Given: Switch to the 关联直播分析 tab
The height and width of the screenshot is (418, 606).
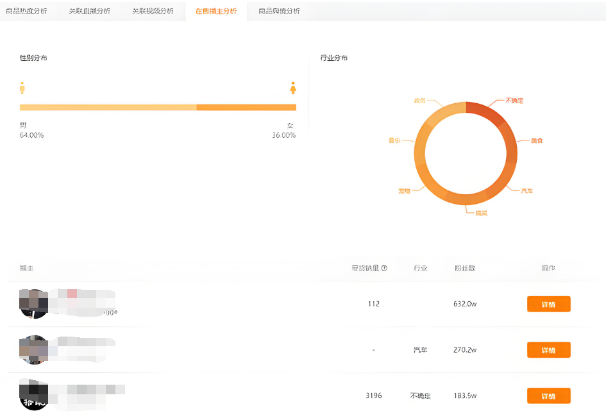Looking at the screenshot, I should (90, 11).
